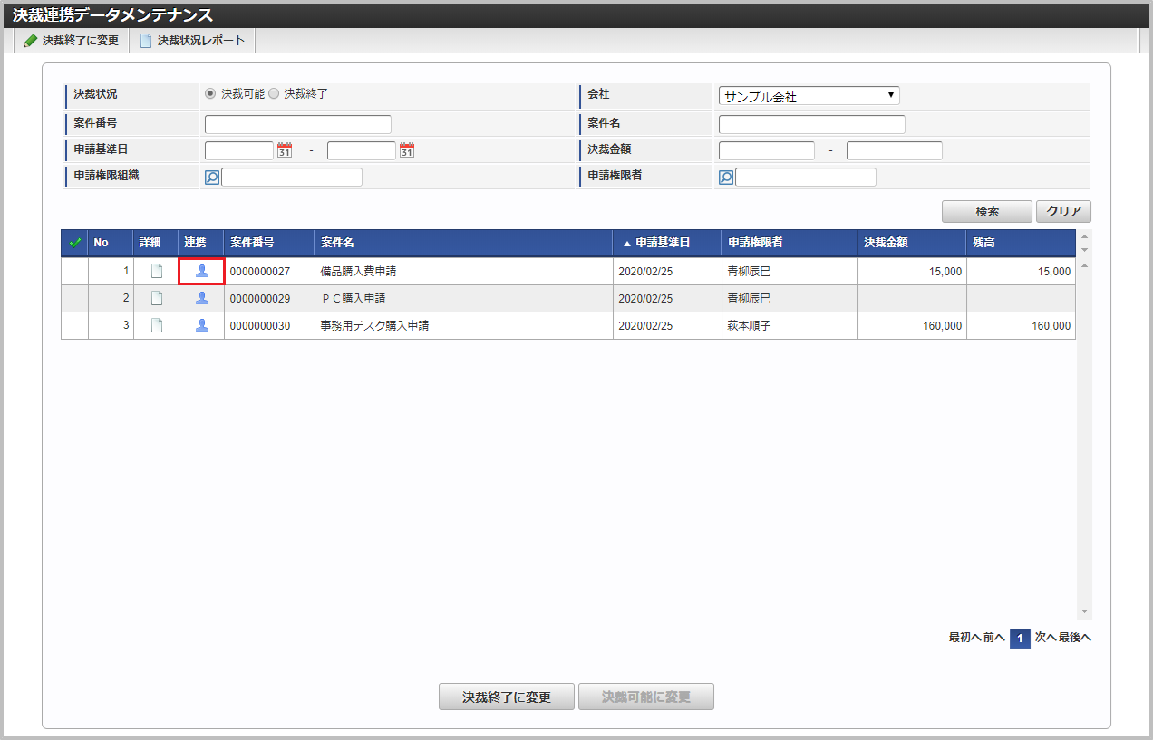This screenshot has height=740, width=1153.
Task: Select the 決裁終了 radio button
Action: [x=274, y=93]
